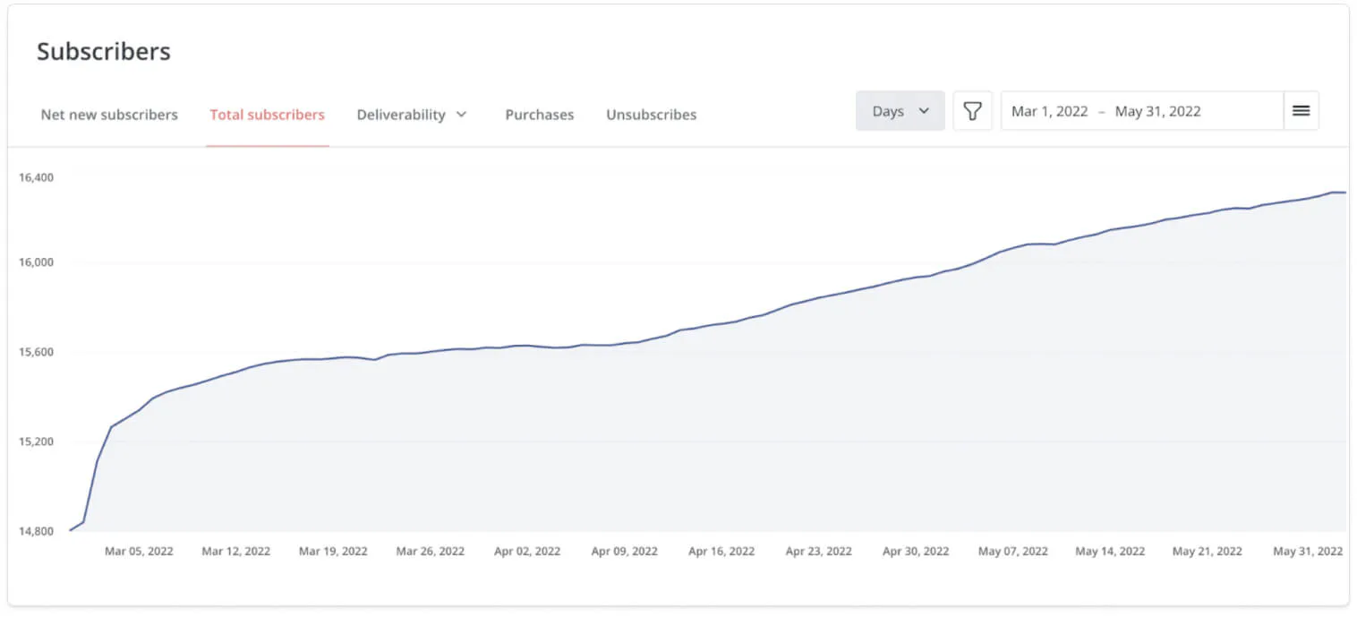Open the Days interval dropdown
This screenshot has height=617, width=1357.
(x=899, y=111)
